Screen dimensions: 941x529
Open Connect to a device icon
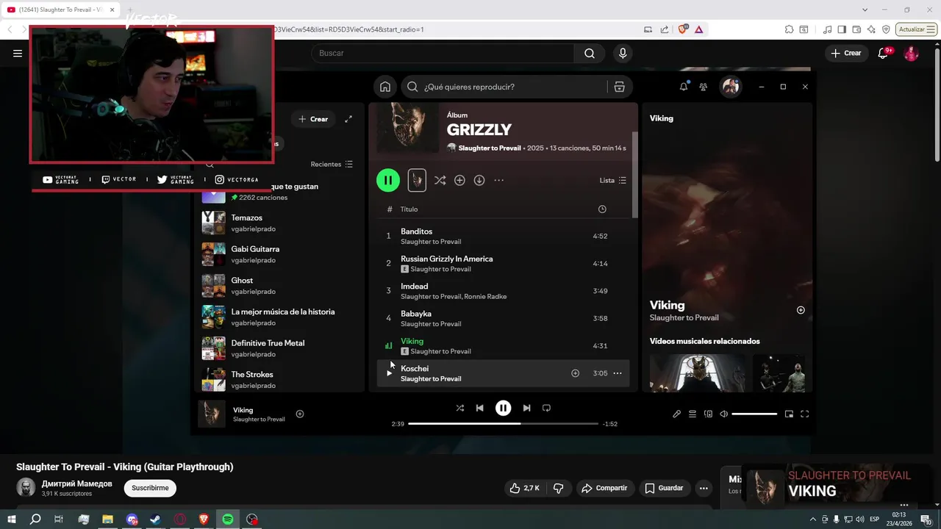(708, 414)
